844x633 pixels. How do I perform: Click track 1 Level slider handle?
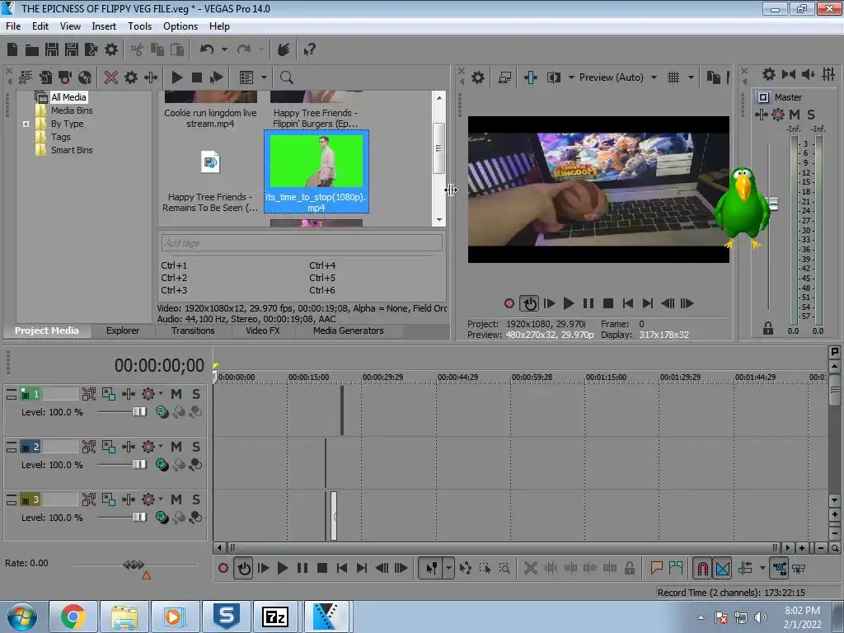click(139, 412)
